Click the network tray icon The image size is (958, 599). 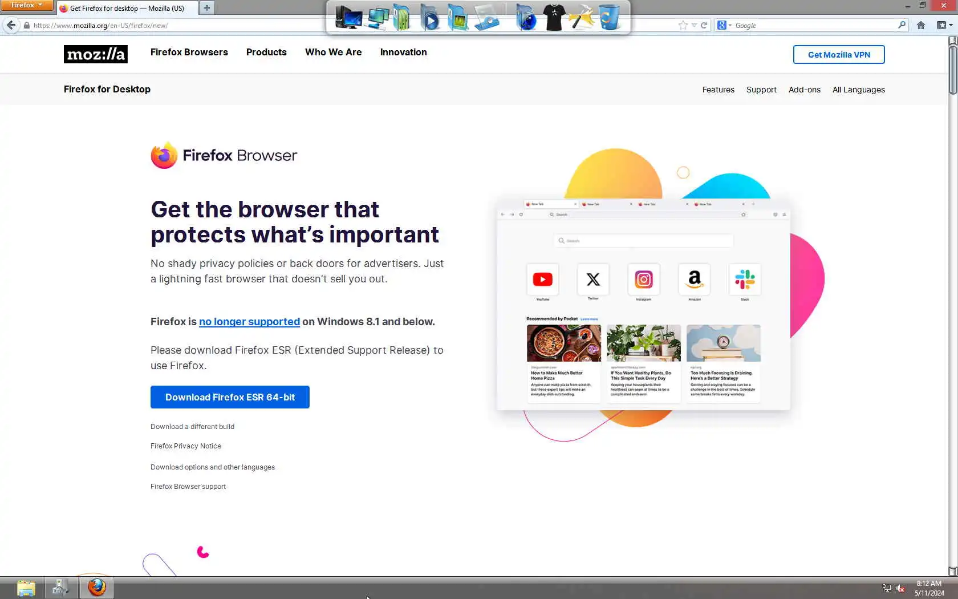point(886,588)
